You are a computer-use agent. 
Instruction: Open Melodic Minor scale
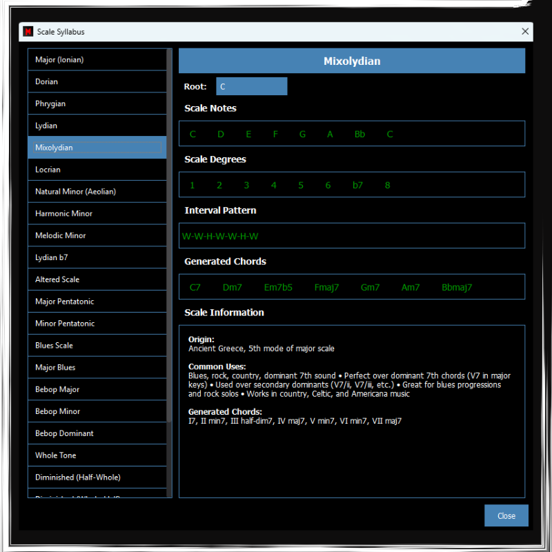[97, 236]
